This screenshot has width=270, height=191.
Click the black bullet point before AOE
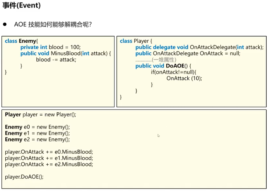tap(5, 24)
